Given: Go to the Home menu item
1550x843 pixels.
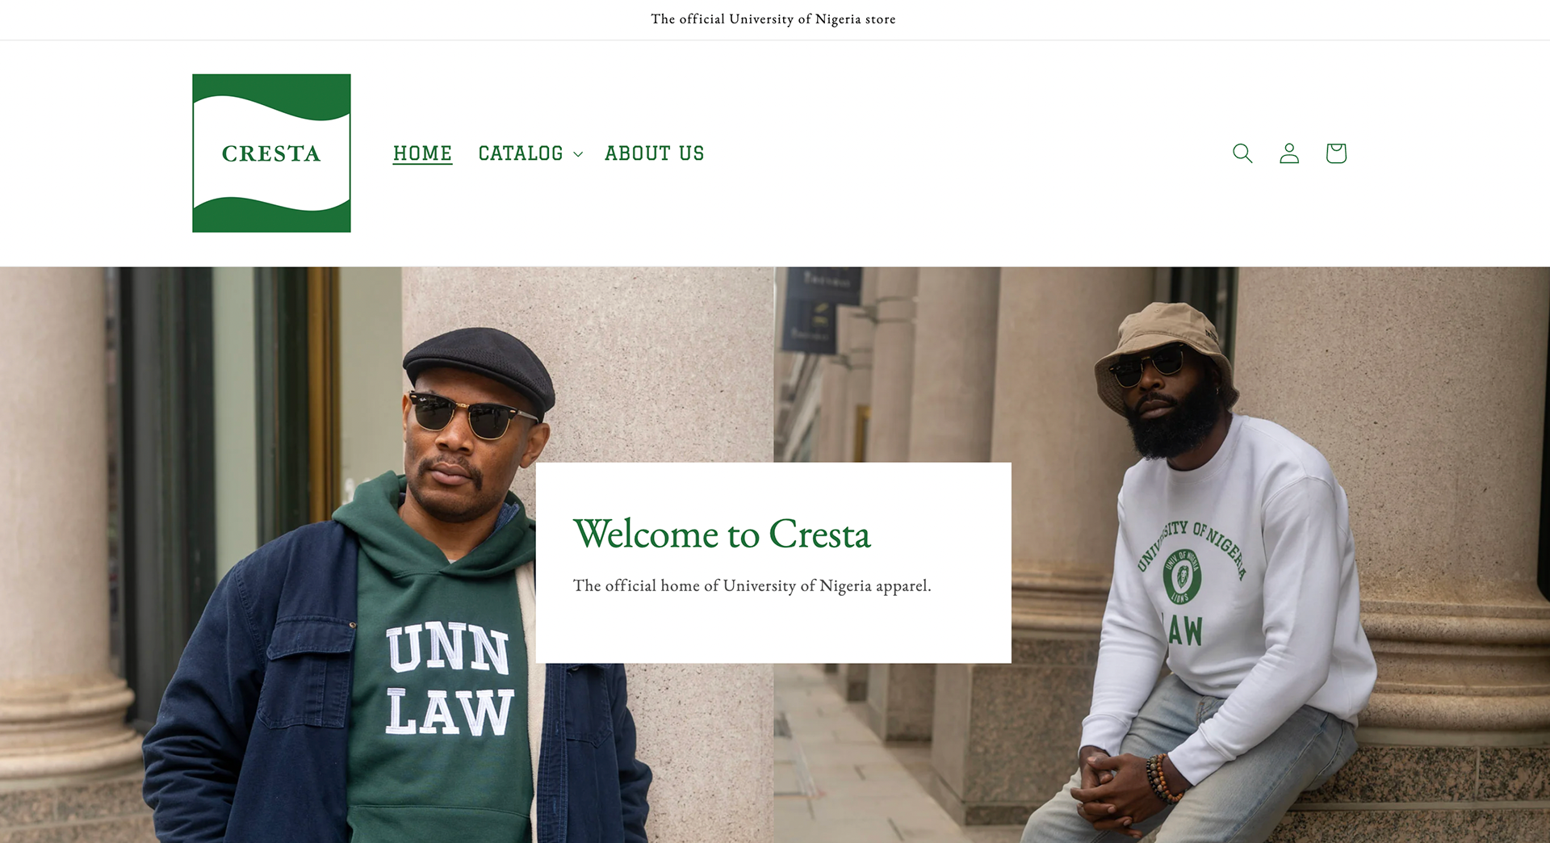Looking at the screenshot, I should click(x=422, y=153).
